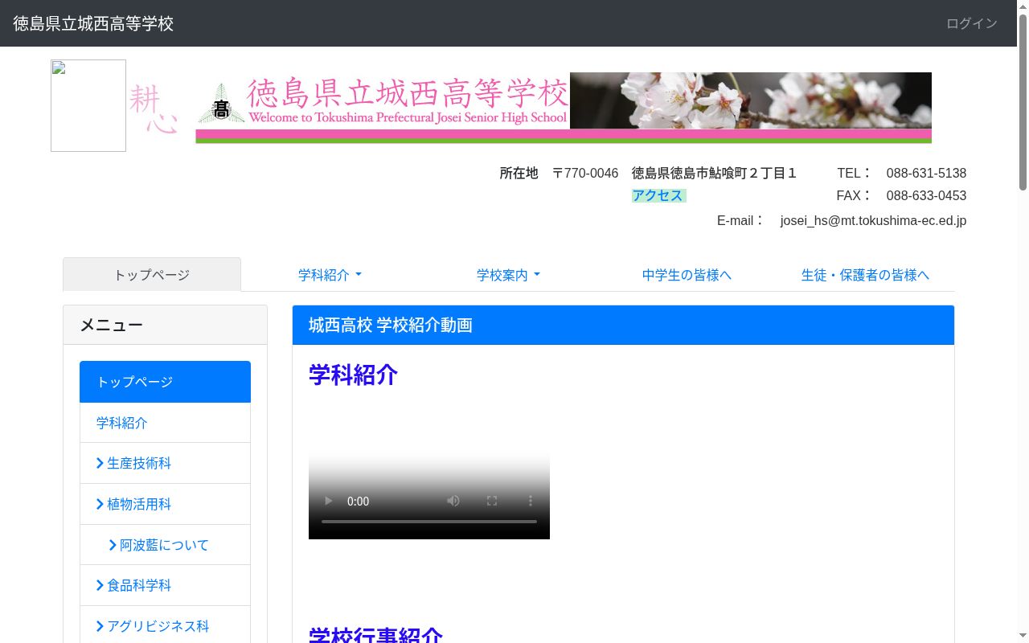Click the address 徳島県徳島市鮎喰町２丁目１

714,173
